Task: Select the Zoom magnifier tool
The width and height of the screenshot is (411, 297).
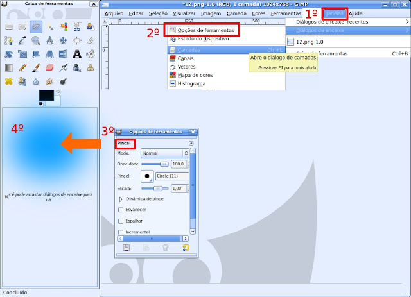Action: [x=36, y=40]
